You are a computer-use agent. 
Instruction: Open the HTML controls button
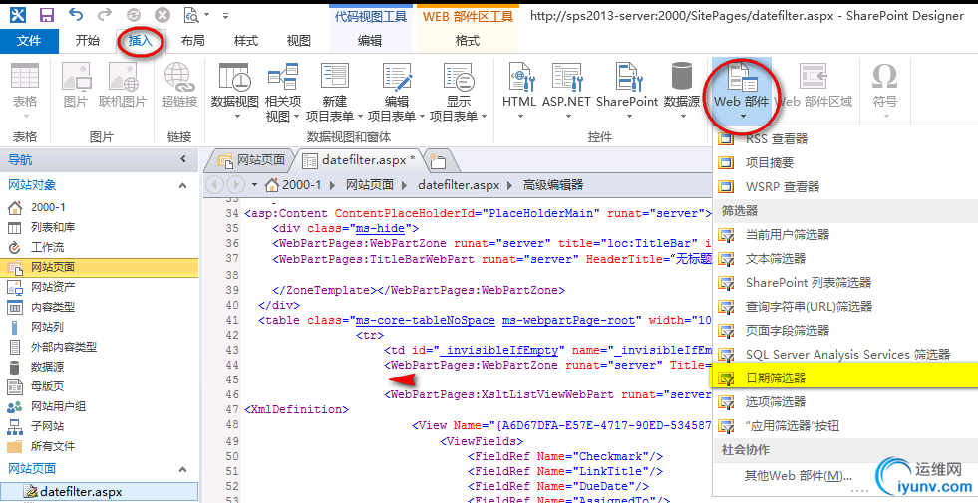click(519, 91)
